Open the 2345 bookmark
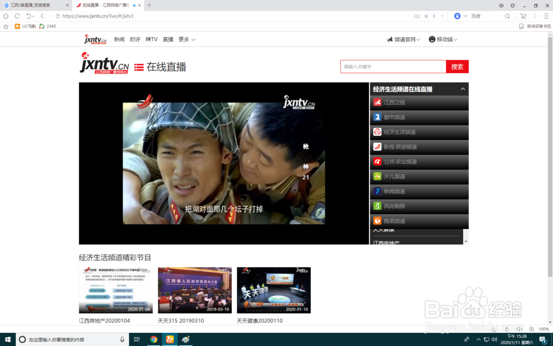 pos(48,26)
